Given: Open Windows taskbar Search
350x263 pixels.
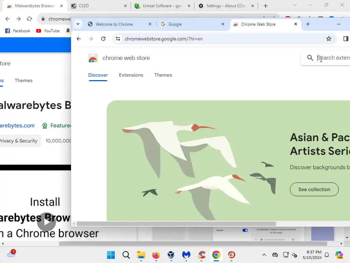Looking at the screenshot, I should click(x=126, y=255).
